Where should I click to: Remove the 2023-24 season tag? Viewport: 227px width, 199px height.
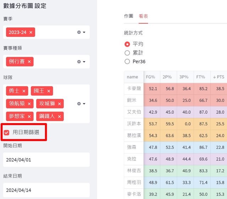click(31, 32)
